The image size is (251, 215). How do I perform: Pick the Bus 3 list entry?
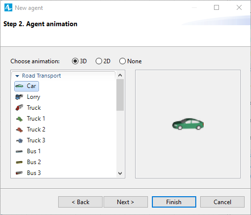(28, 173)
